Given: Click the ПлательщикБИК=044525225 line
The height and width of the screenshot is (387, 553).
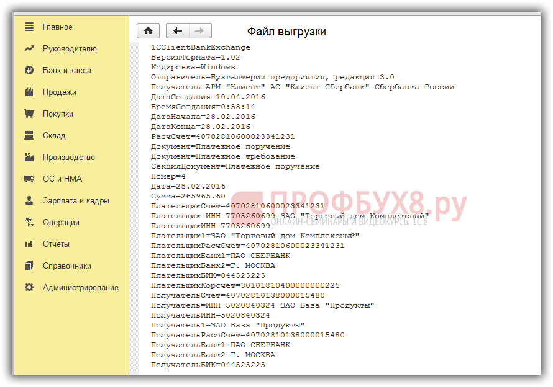Looking at the screenshot, I should [208, 275].
